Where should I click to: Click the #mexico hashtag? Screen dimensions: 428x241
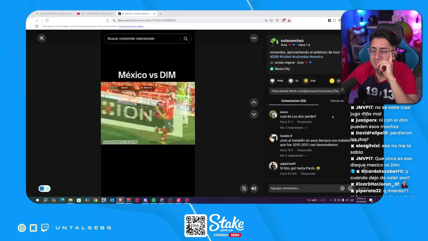point(316,57)
